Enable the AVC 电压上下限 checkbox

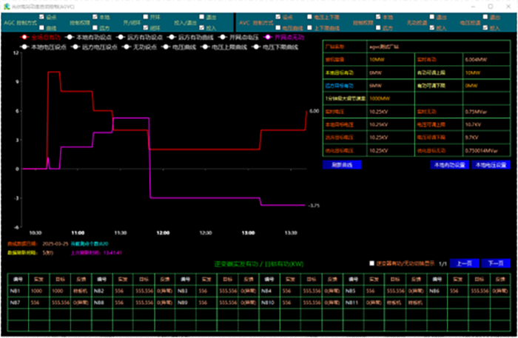pyautogui.click(x=311, y=16)
